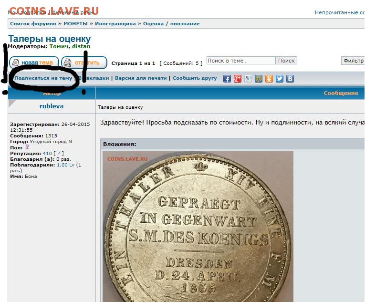The height and width of the screenshot is (302, 365).
Task: Share topic on Twitter icon
Action: point(279,79)
